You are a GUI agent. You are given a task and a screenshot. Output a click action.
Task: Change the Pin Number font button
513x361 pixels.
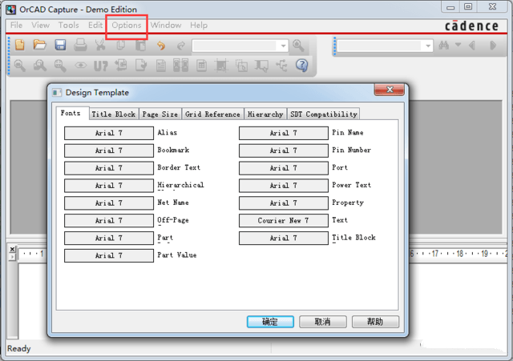pos(284,150)
